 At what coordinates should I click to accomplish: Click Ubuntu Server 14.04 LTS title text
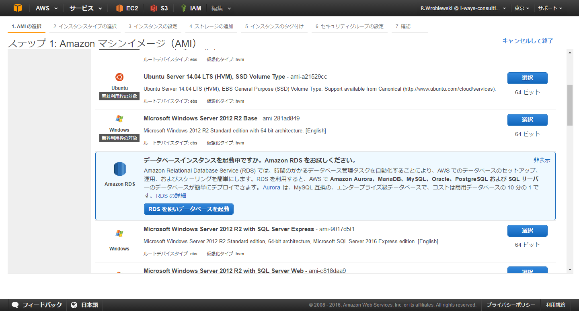click(x=214, y=77)
